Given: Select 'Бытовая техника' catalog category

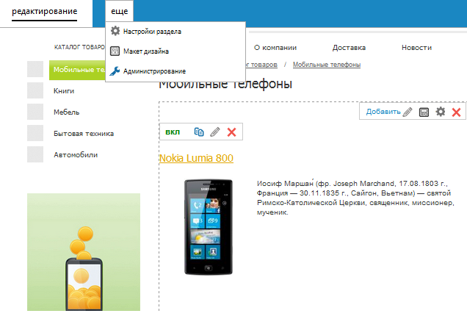Looking at the screenshot, I should coord(83,134).
